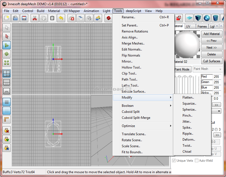Switch to the single perspective view icon
This screenshot has height=177, width=226.
[7, 91]
